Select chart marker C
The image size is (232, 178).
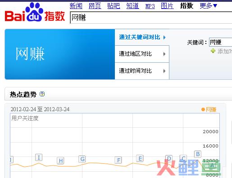(x=183, y=158)
